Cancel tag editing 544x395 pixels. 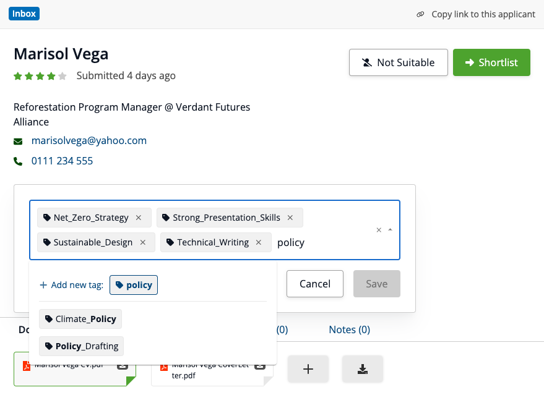coord(314,284)
